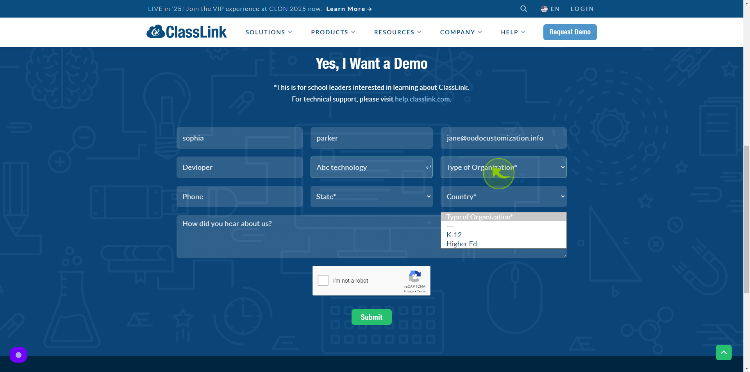Open the Country dropdown
Image resolution: width=750 pixels, height=372 pixels.
click(x=504, y=196)
